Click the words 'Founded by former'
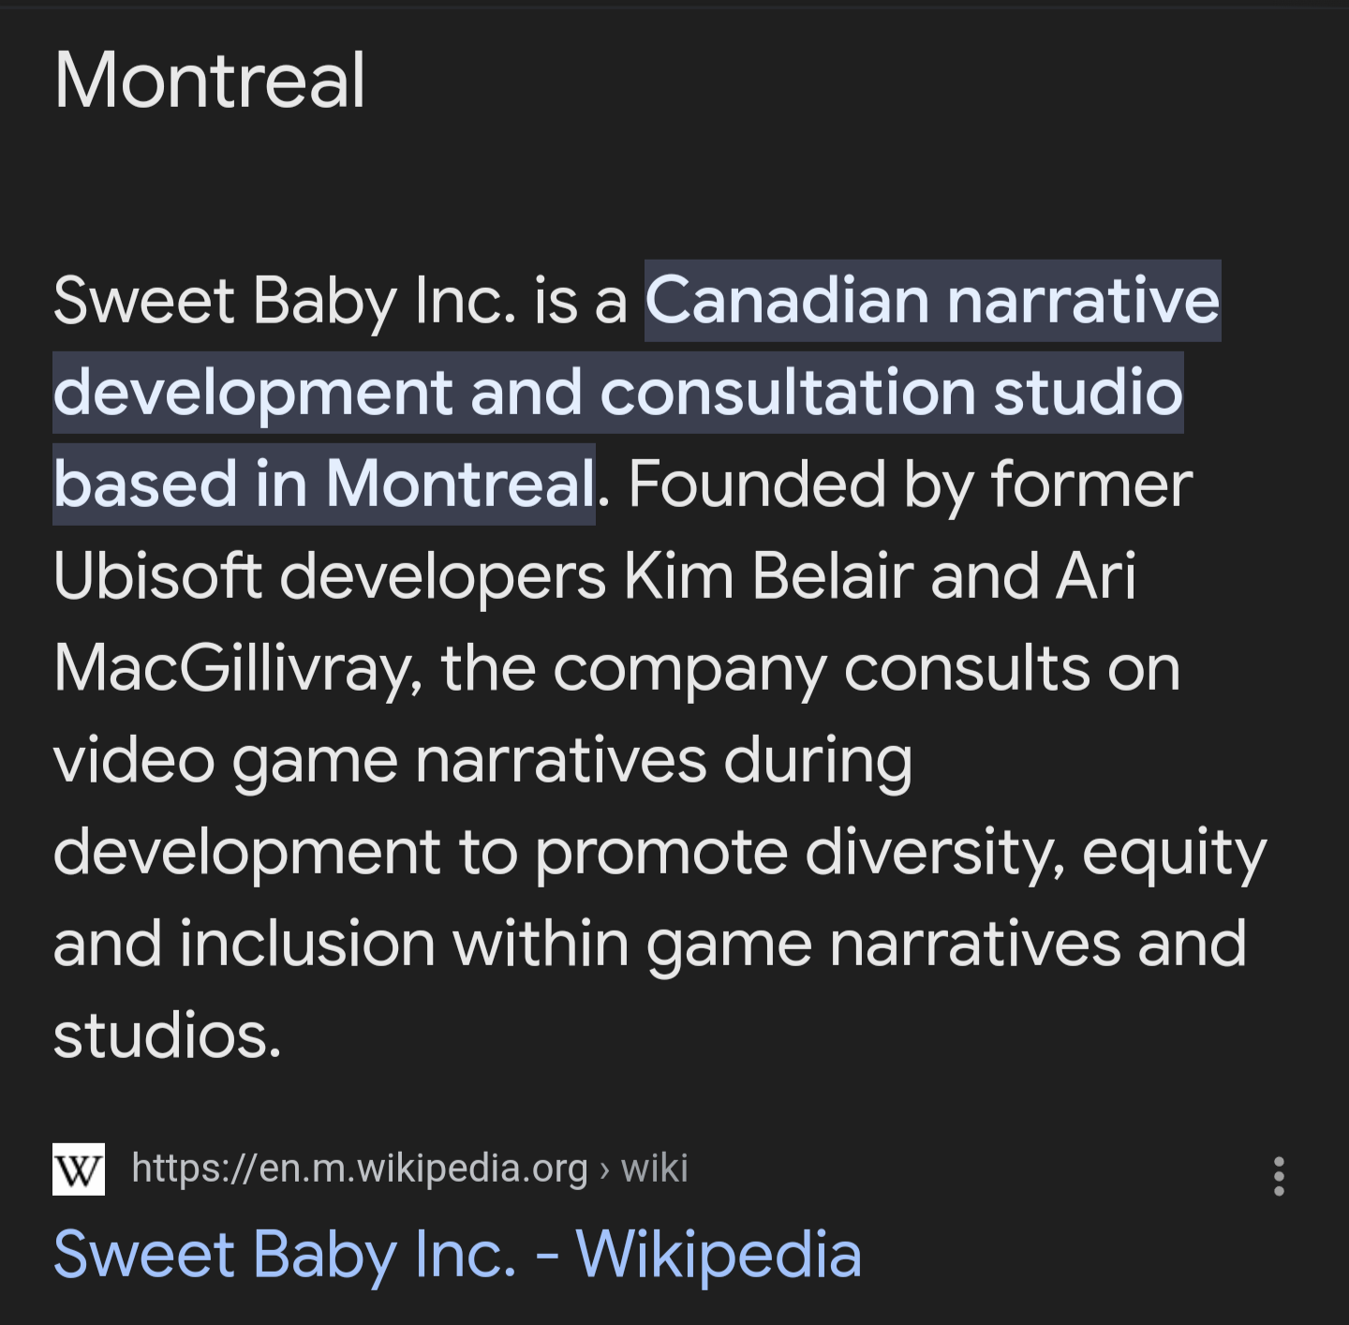Viewport: 1349px width, 1325px height. click(x=911, y=484)
